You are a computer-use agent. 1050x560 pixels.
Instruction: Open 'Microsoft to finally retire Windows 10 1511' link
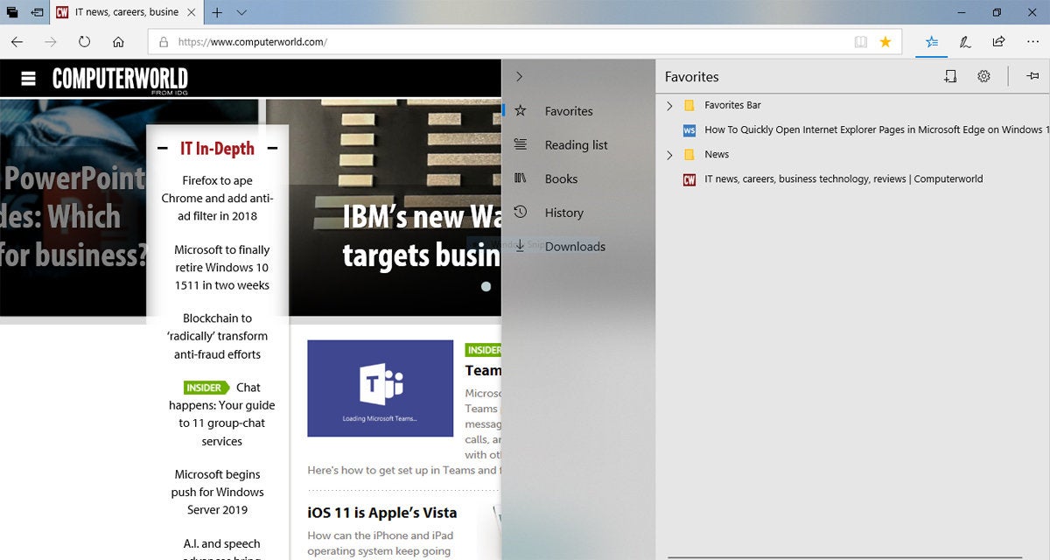pyautogui.click(x=221, y=267)
